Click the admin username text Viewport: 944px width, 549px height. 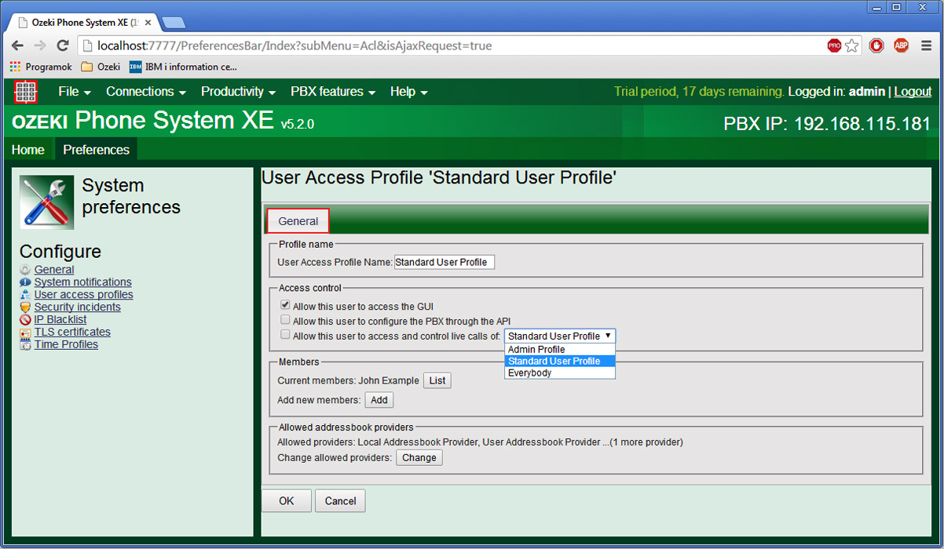[x=867, y=92]
